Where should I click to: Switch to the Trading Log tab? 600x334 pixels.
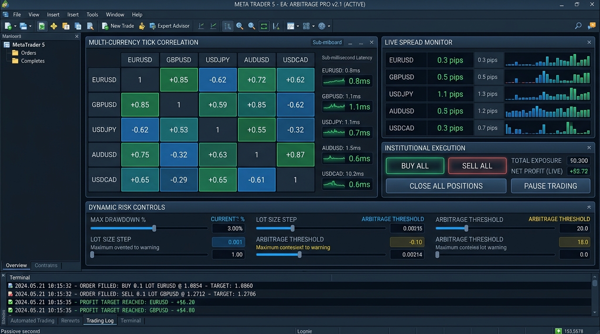click(100, 321)
